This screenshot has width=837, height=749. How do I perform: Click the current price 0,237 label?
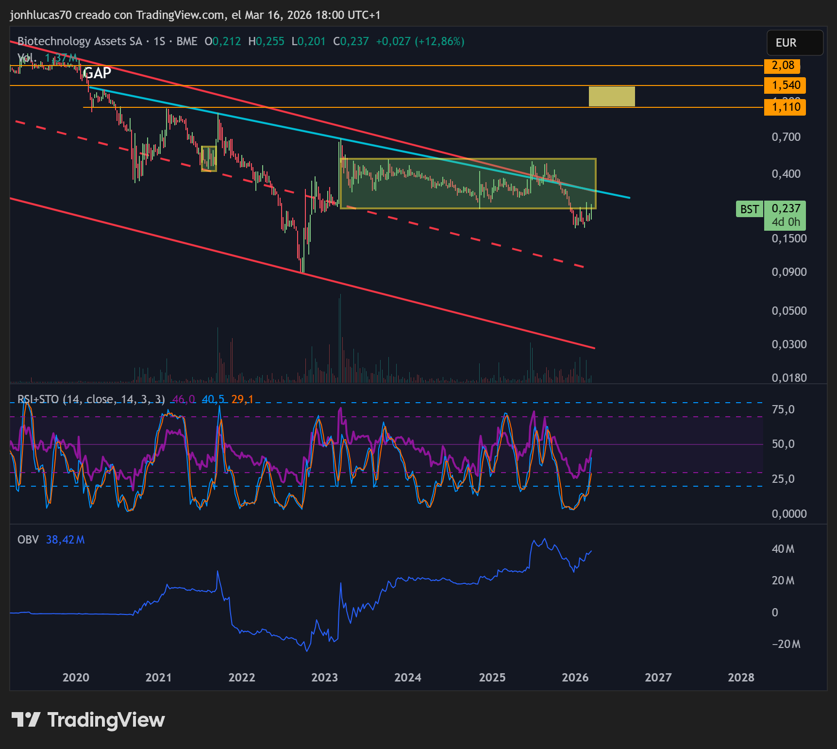pyautogui.click(x=786, y=209)
